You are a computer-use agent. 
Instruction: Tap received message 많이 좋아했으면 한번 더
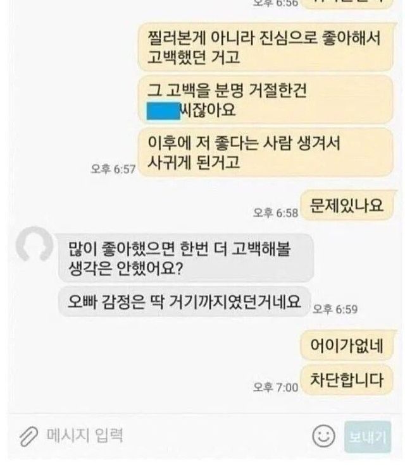click(186, 258)
